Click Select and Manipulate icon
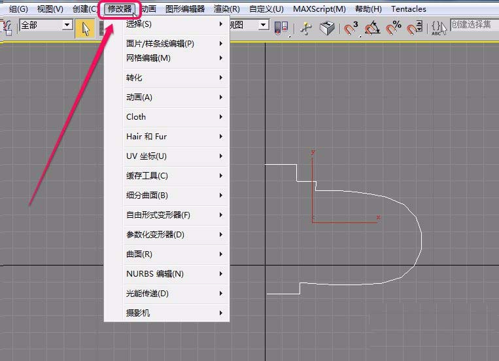Image resolution: width=499 pixels, height=361 pixels. [x=306, y=28]
